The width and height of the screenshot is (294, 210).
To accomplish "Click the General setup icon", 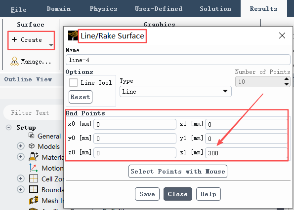I will click(31, 136).
